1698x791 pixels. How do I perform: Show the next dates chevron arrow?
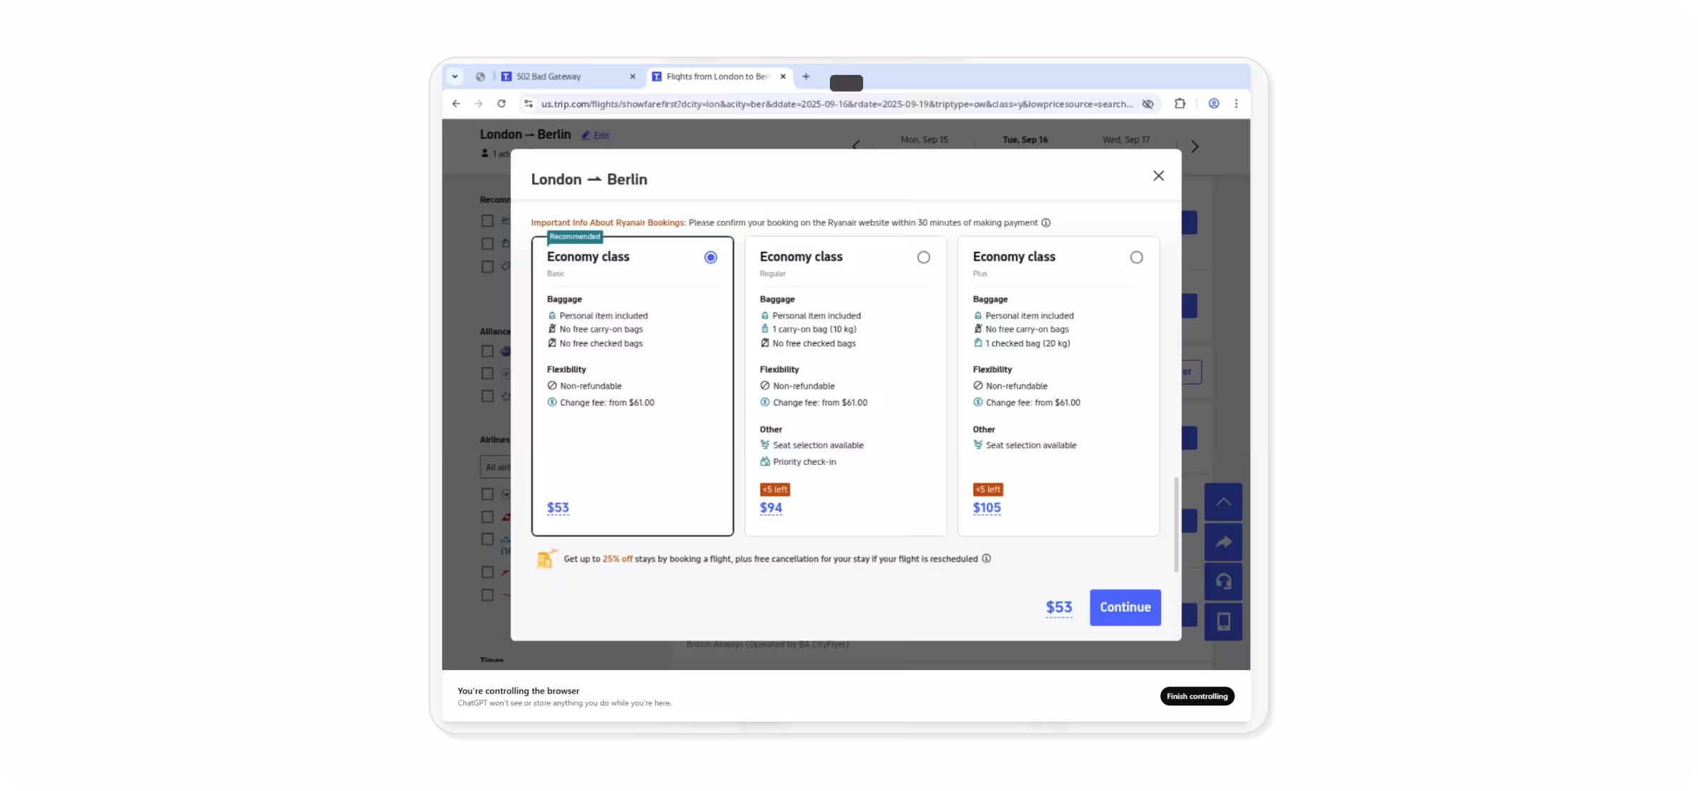(1194, 146)
